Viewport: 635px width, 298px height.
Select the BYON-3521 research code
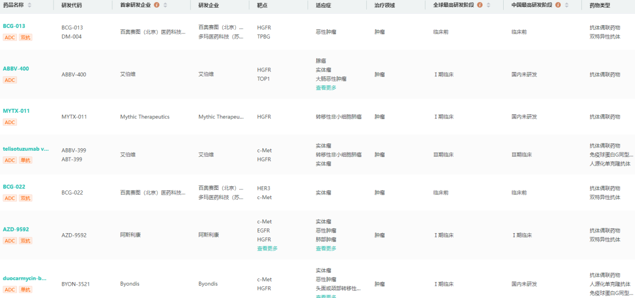click(75, 284)
